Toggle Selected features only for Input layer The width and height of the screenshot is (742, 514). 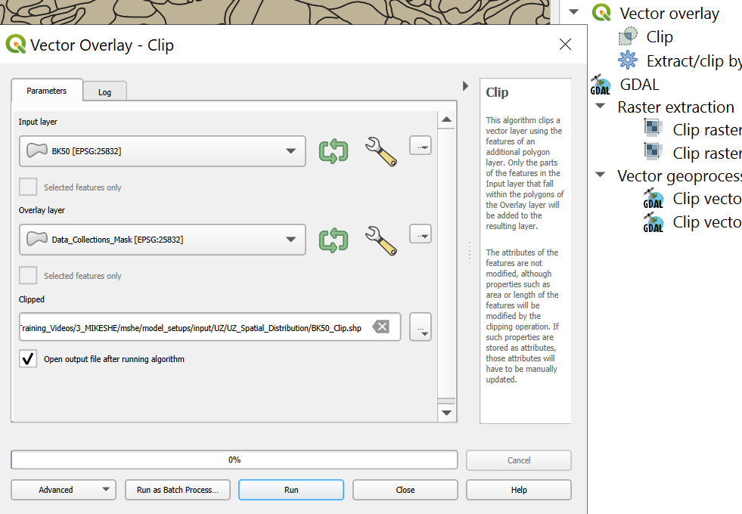28,187
